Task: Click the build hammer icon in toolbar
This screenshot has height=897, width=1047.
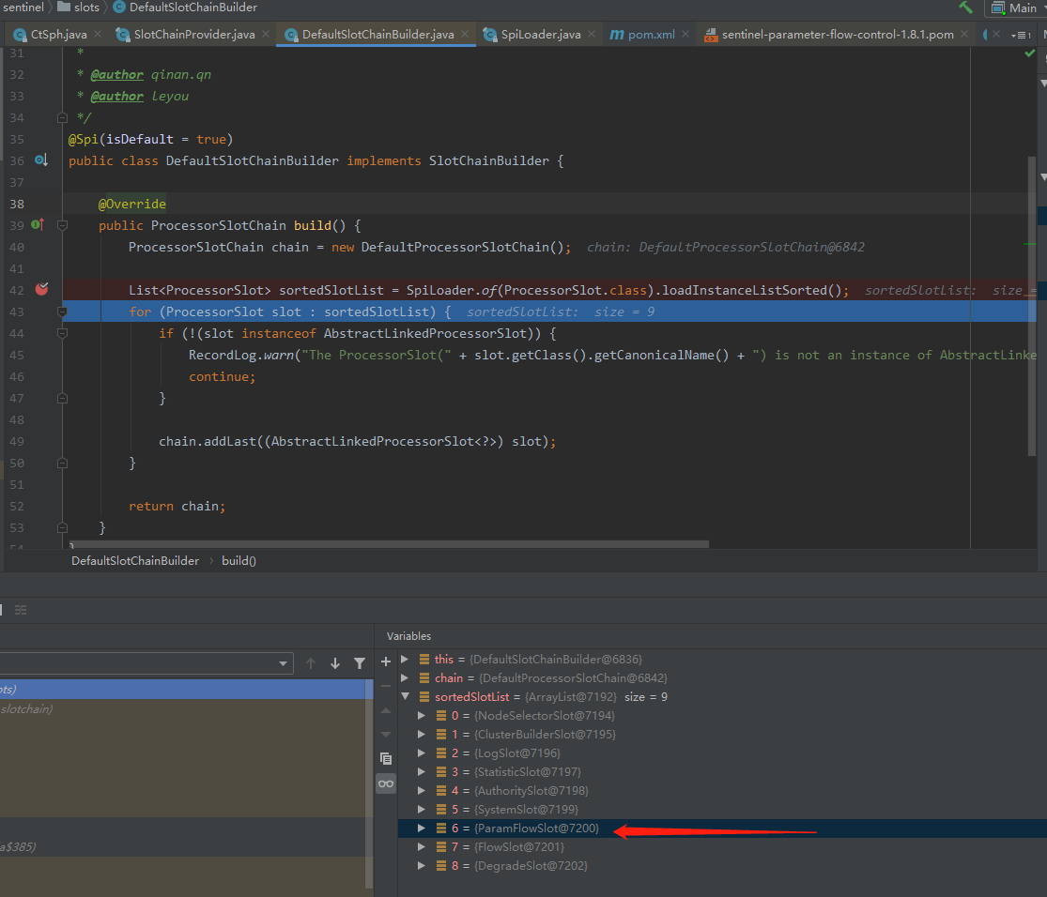Action: click(x=968, y=8)
